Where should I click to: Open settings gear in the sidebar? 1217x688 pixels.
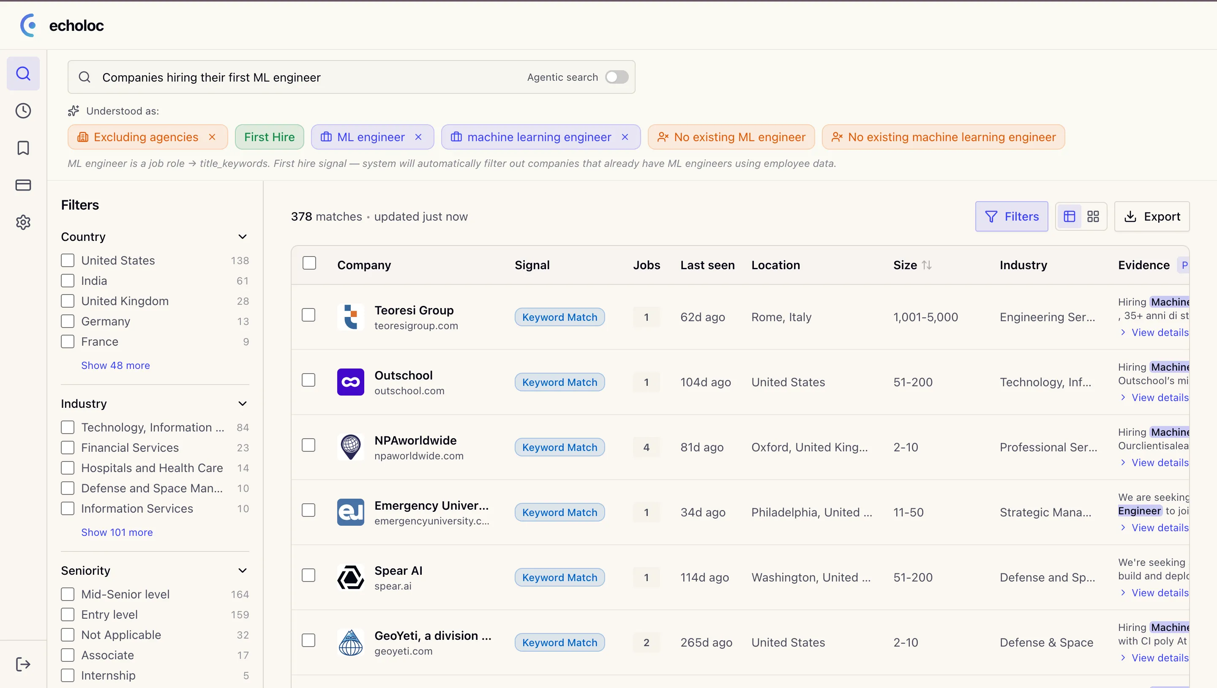coord(23,222)
